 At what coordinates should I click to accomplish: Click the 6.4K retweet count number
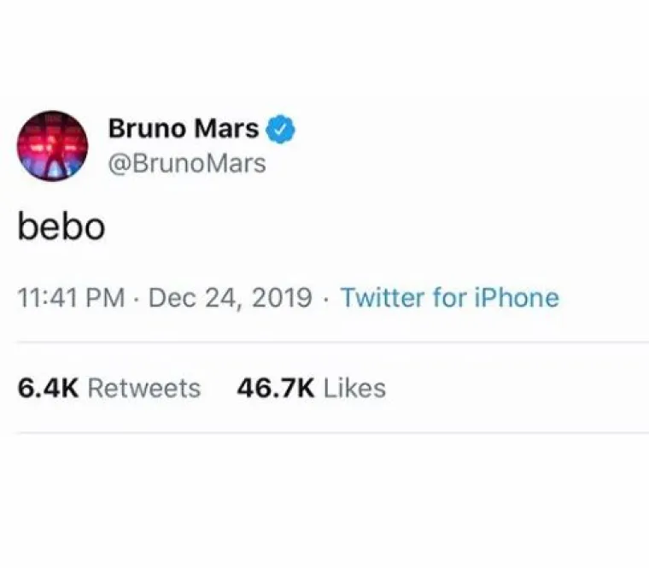click(x=49, y=389)
